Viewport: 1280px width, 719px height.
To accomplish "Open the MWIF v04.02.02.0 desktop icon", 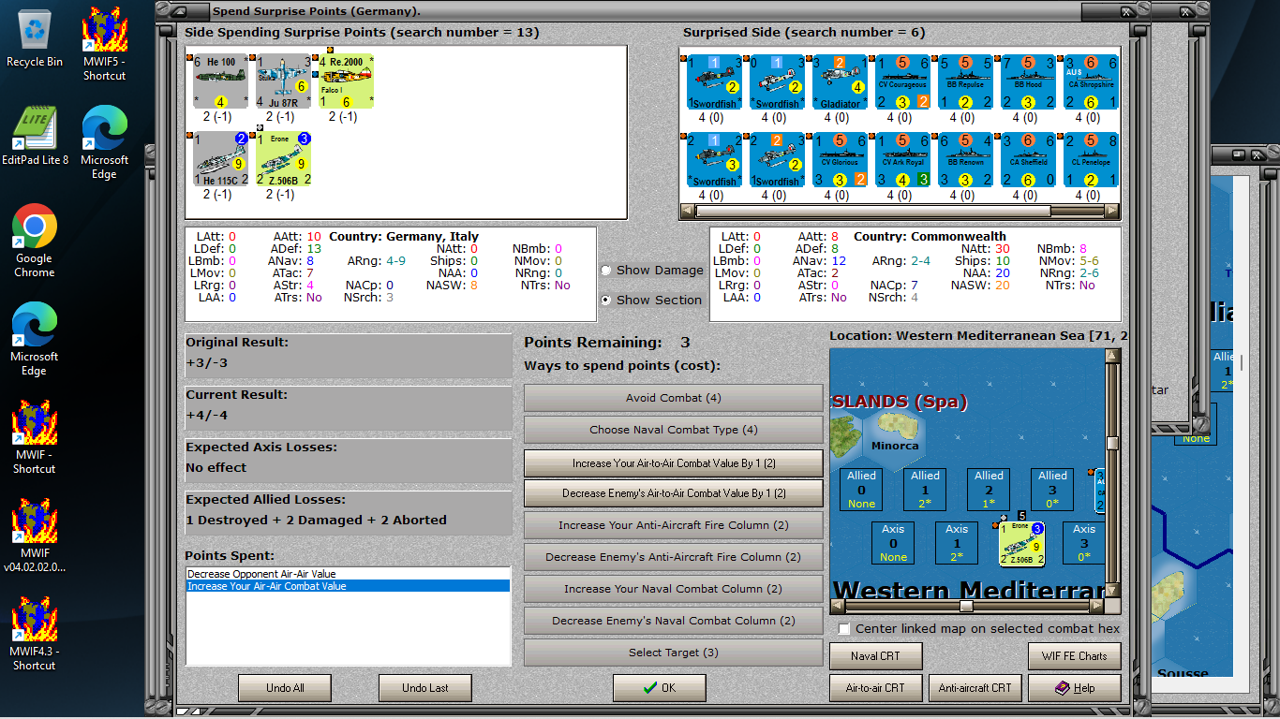I will [35, 536].
